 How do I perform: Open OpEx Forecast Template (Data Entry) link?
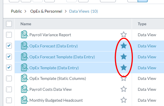(x=62, y=57)
